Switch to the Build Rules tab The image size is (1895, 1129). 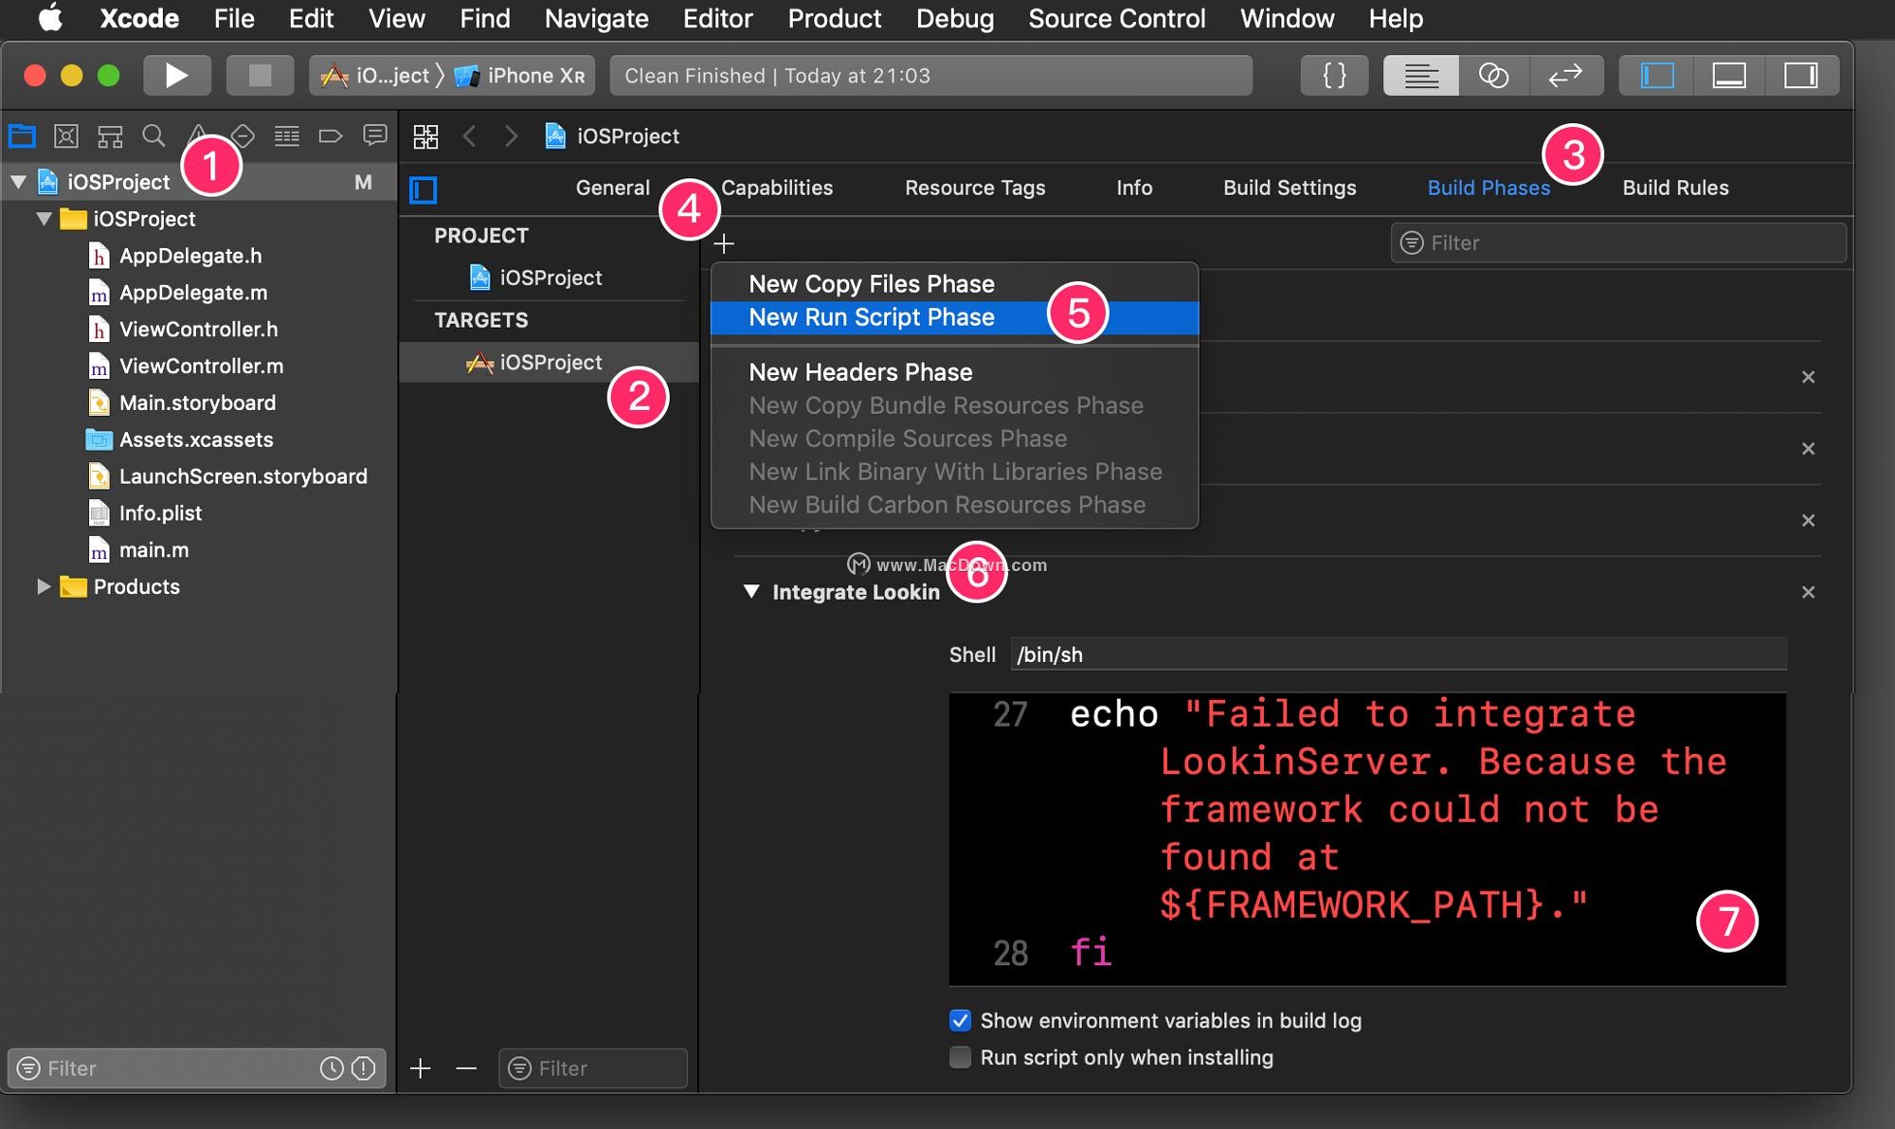[x=1675, y=188]
